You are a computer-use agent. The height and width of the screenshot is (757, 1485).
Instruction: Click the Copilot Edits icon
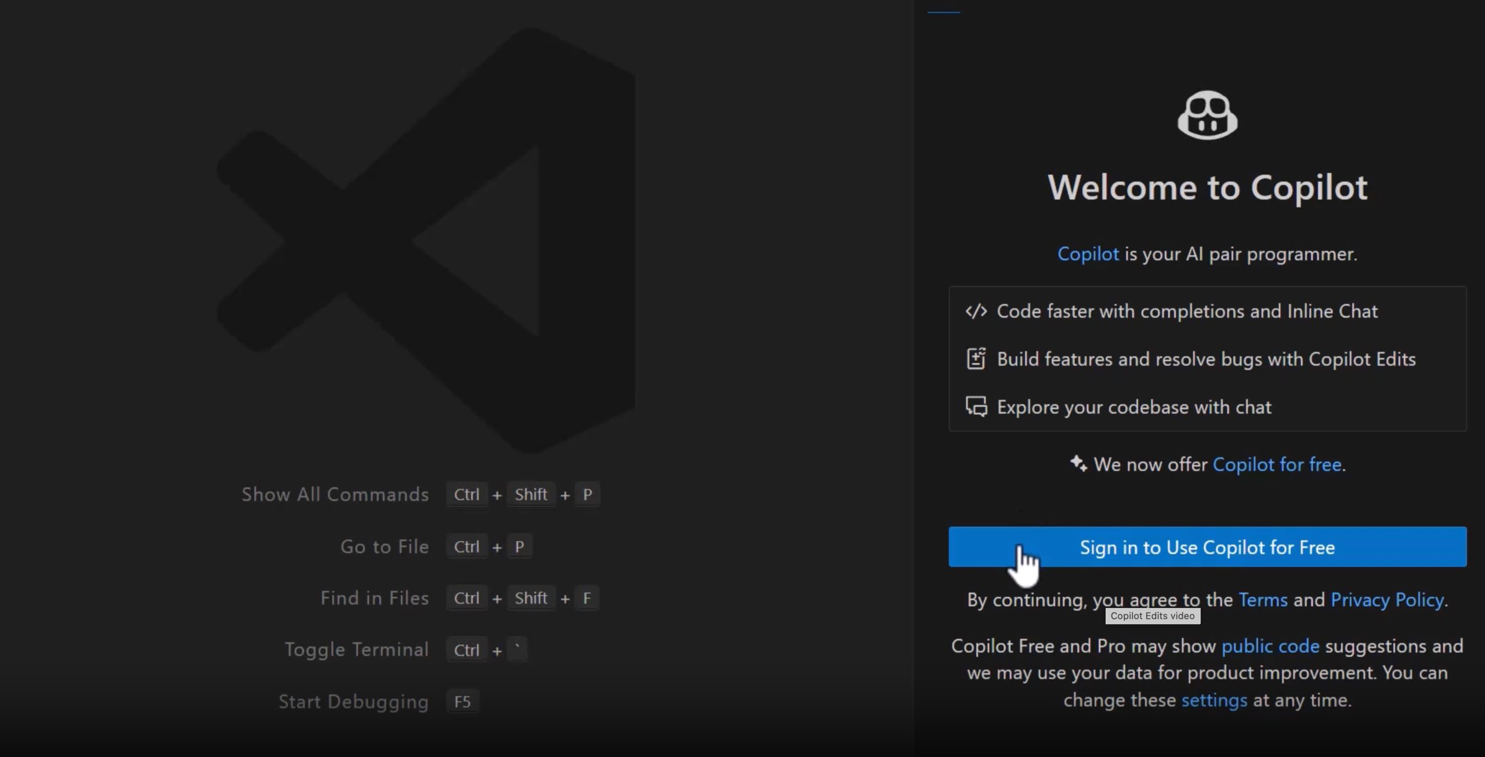pos(977,358)
